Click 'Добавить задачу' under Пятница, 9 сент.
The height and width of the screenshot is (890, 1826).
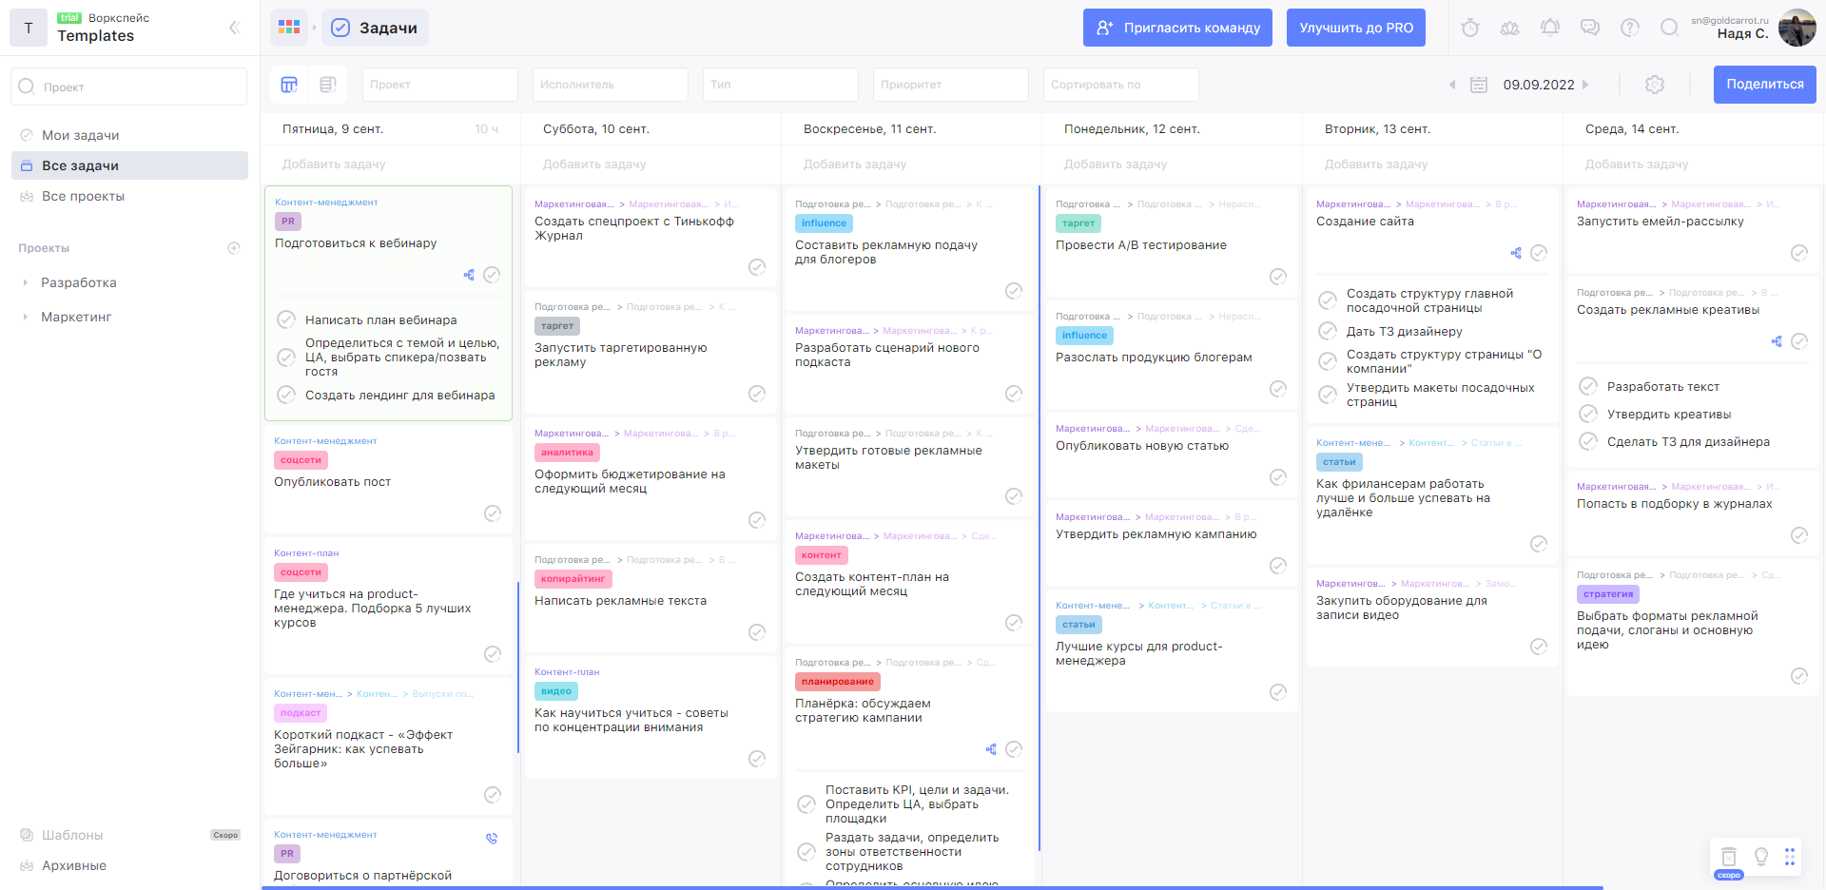334,164
